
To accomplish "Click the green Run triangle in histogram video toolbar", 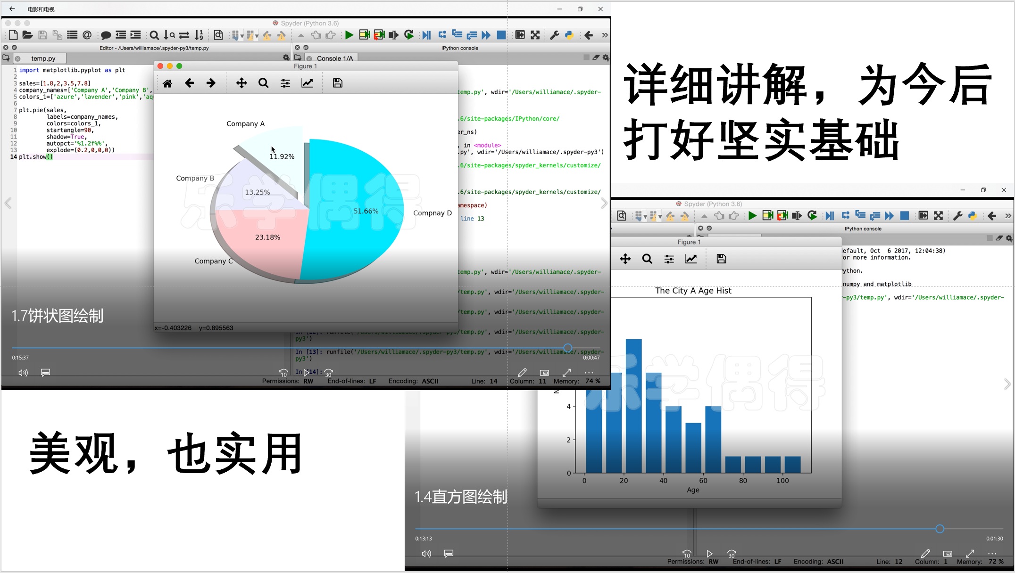I will coord(752,216).
